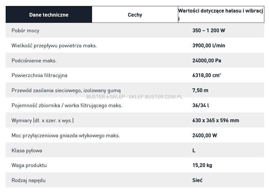The height and width of the screenshot is (193, 269).
Task: Click the Pojemność zbiornika row label
Action: tap(67, 106)
